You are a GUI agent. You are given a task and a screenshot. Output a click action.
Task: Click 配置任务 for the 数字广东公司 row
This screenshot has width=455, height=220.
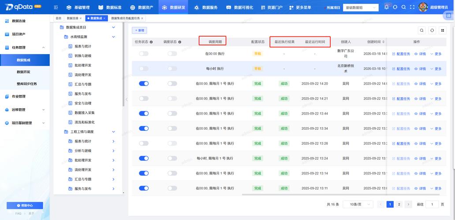pyautogui.click(x=401, y=54)
